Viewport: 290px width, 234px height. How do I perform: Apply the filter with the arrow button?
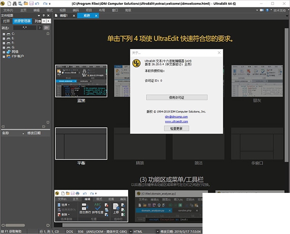pyautogui.click(x=40, y=28)
